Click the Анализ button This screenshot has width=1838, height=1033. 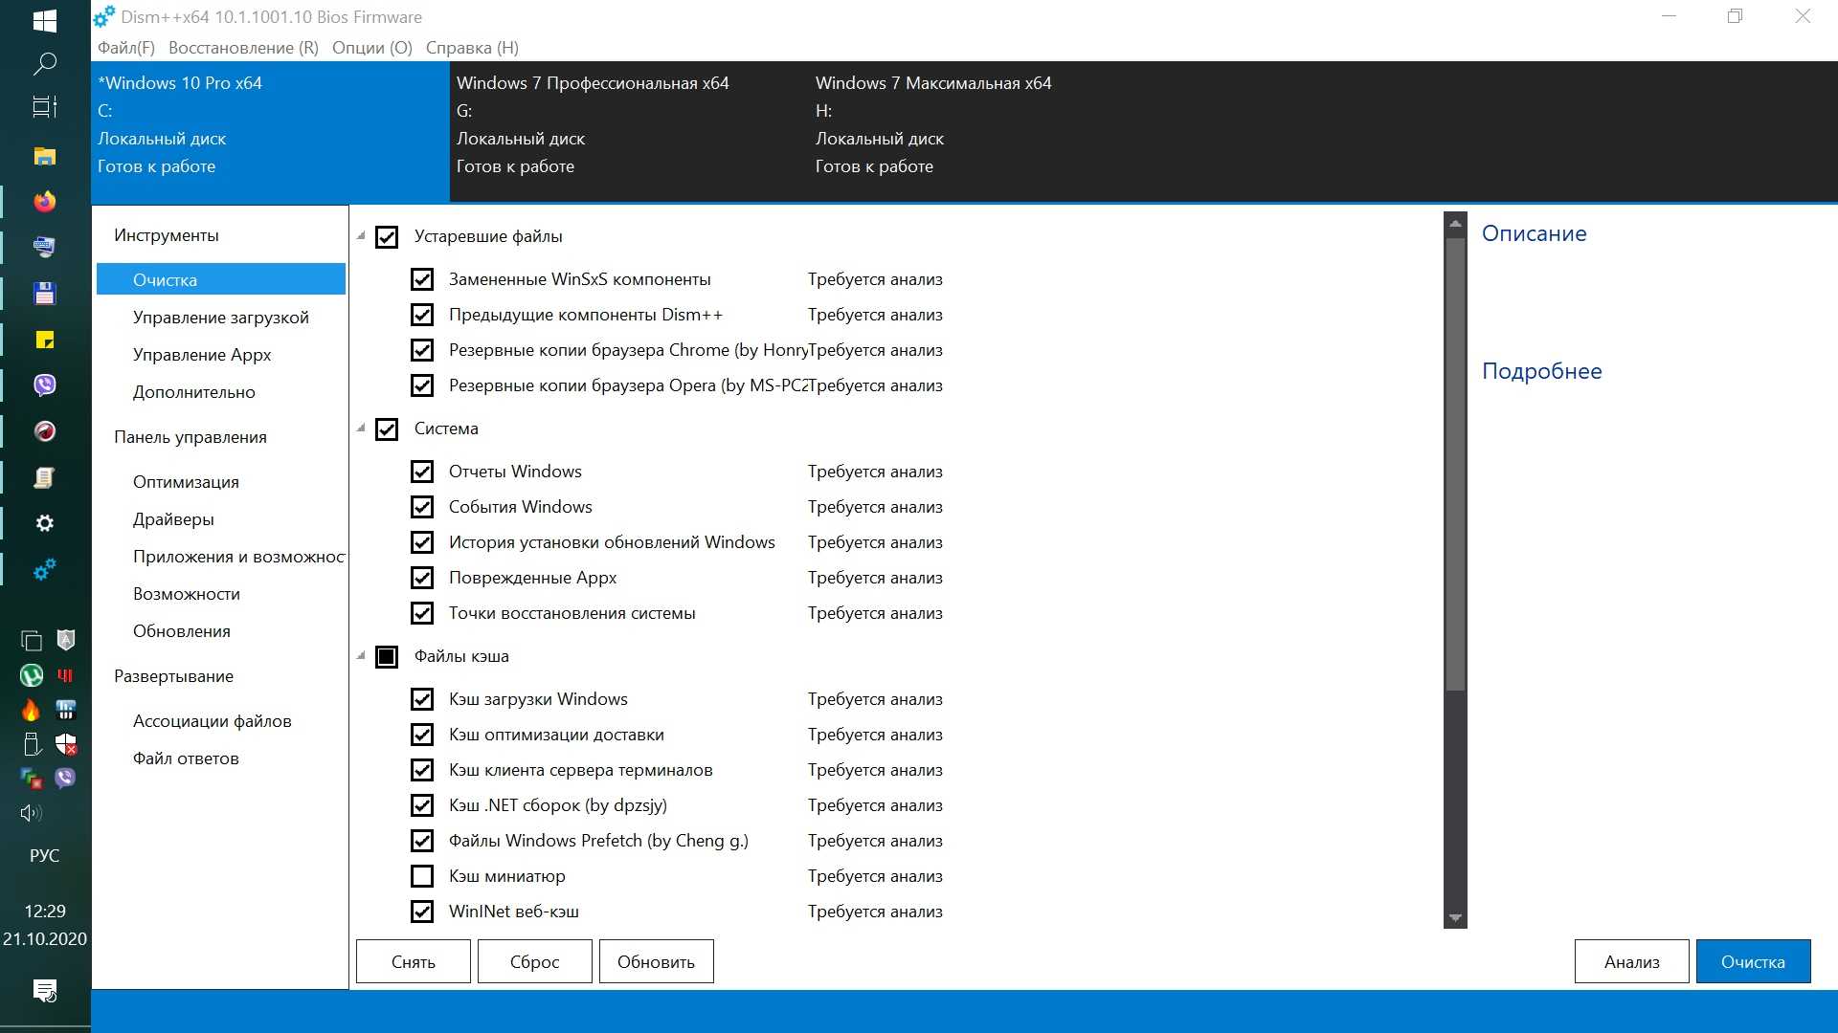[1631, 961]
